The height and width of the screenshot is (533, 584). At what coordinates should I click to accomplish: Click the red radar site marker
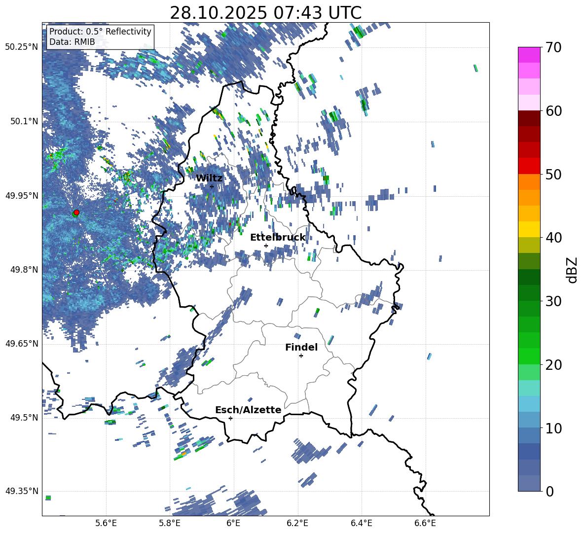coord(76,212)
